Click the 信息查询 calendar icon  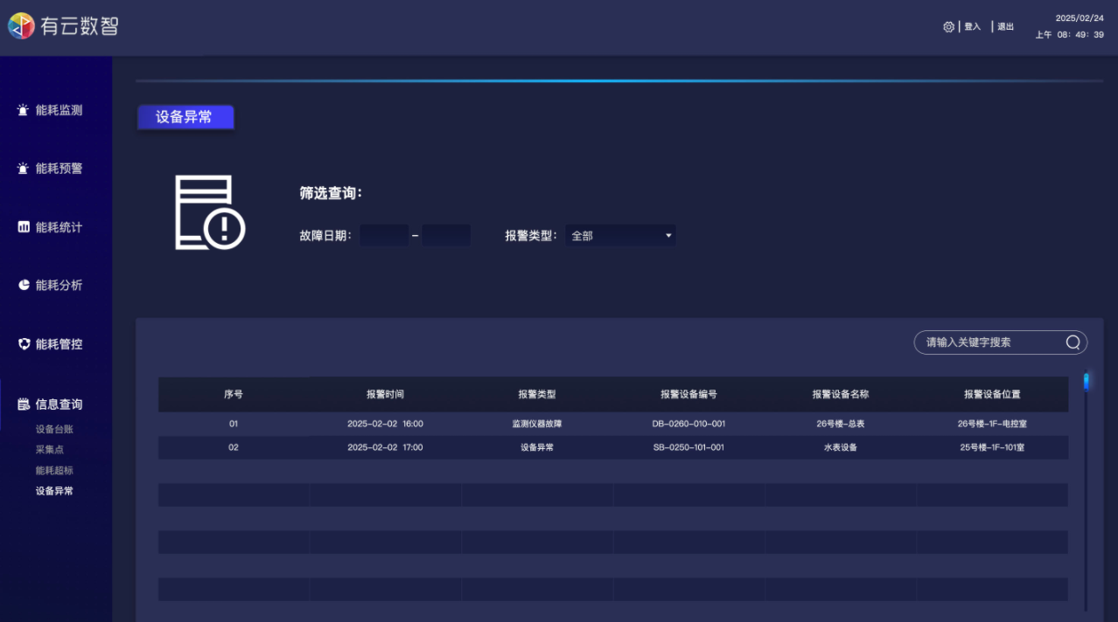[x=24, y=404]
